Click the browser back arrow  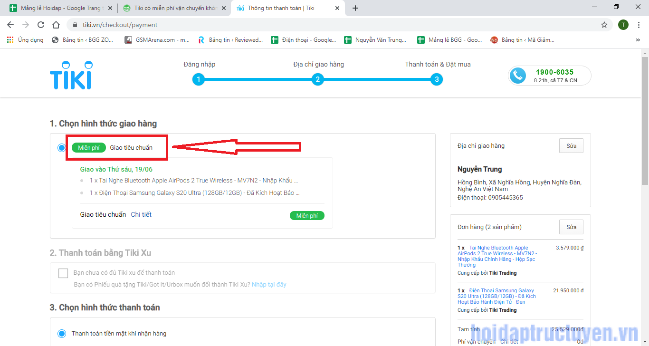10,25
